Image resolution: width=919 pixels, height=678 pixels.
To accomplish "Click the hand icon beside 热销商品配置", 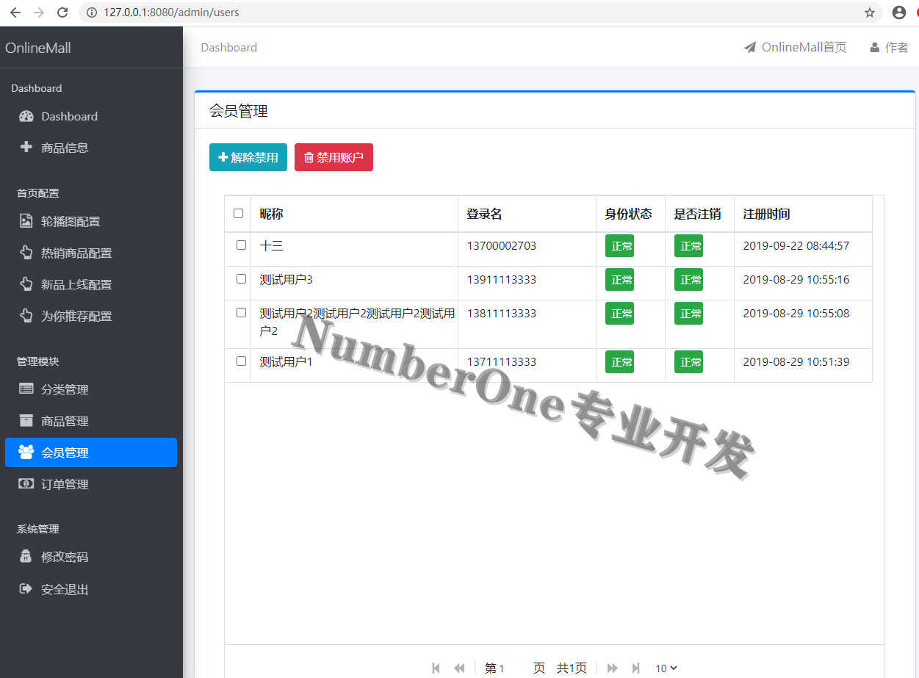I will tap(26, 253).
